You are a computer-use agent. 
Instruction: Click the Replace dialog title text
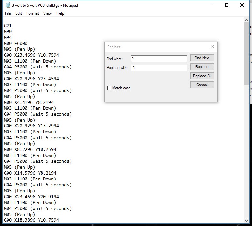[114, 47]
